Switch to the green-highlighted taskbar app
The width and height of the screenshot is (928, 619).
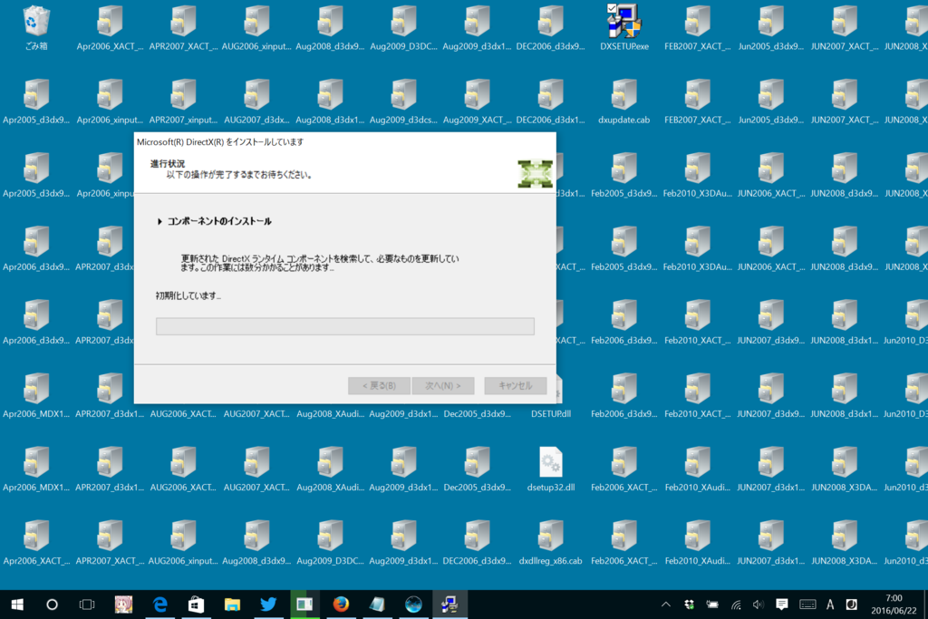(x=304, y=604)
